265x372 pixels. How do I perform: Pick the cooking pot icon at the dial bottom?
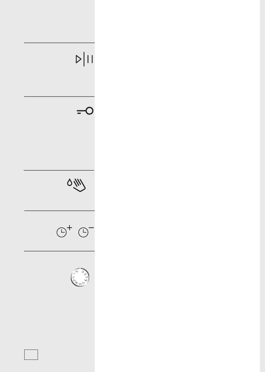tap(80, 284)
